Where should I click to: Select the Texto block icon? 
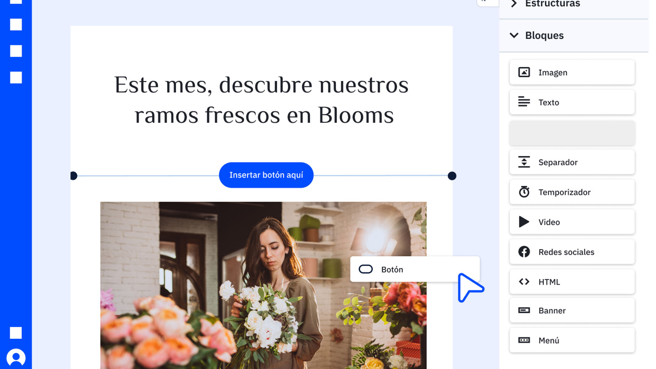pyautogui.click(x=524, y=102)
